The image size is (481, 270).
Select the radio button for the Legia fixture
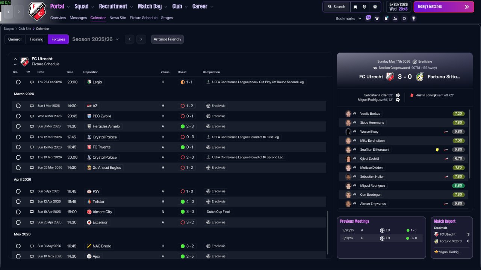click(x=18, y=82)
